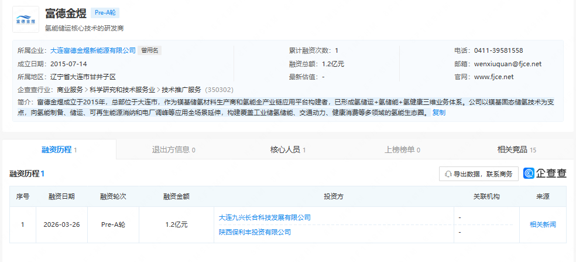Click the 富德金煜 company logo
This screenshot has width=576, height=262.
[x=26, y=19]
